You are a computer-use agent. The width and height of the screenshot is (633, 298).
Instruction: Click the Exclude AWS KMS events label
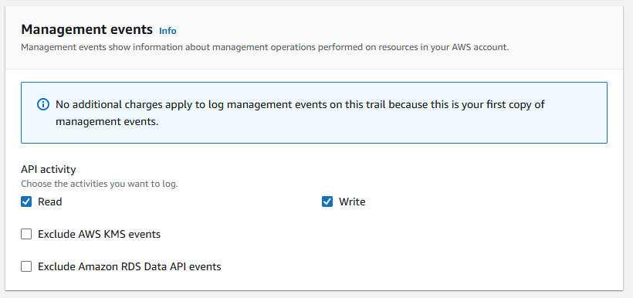click(x=100, y=234)
